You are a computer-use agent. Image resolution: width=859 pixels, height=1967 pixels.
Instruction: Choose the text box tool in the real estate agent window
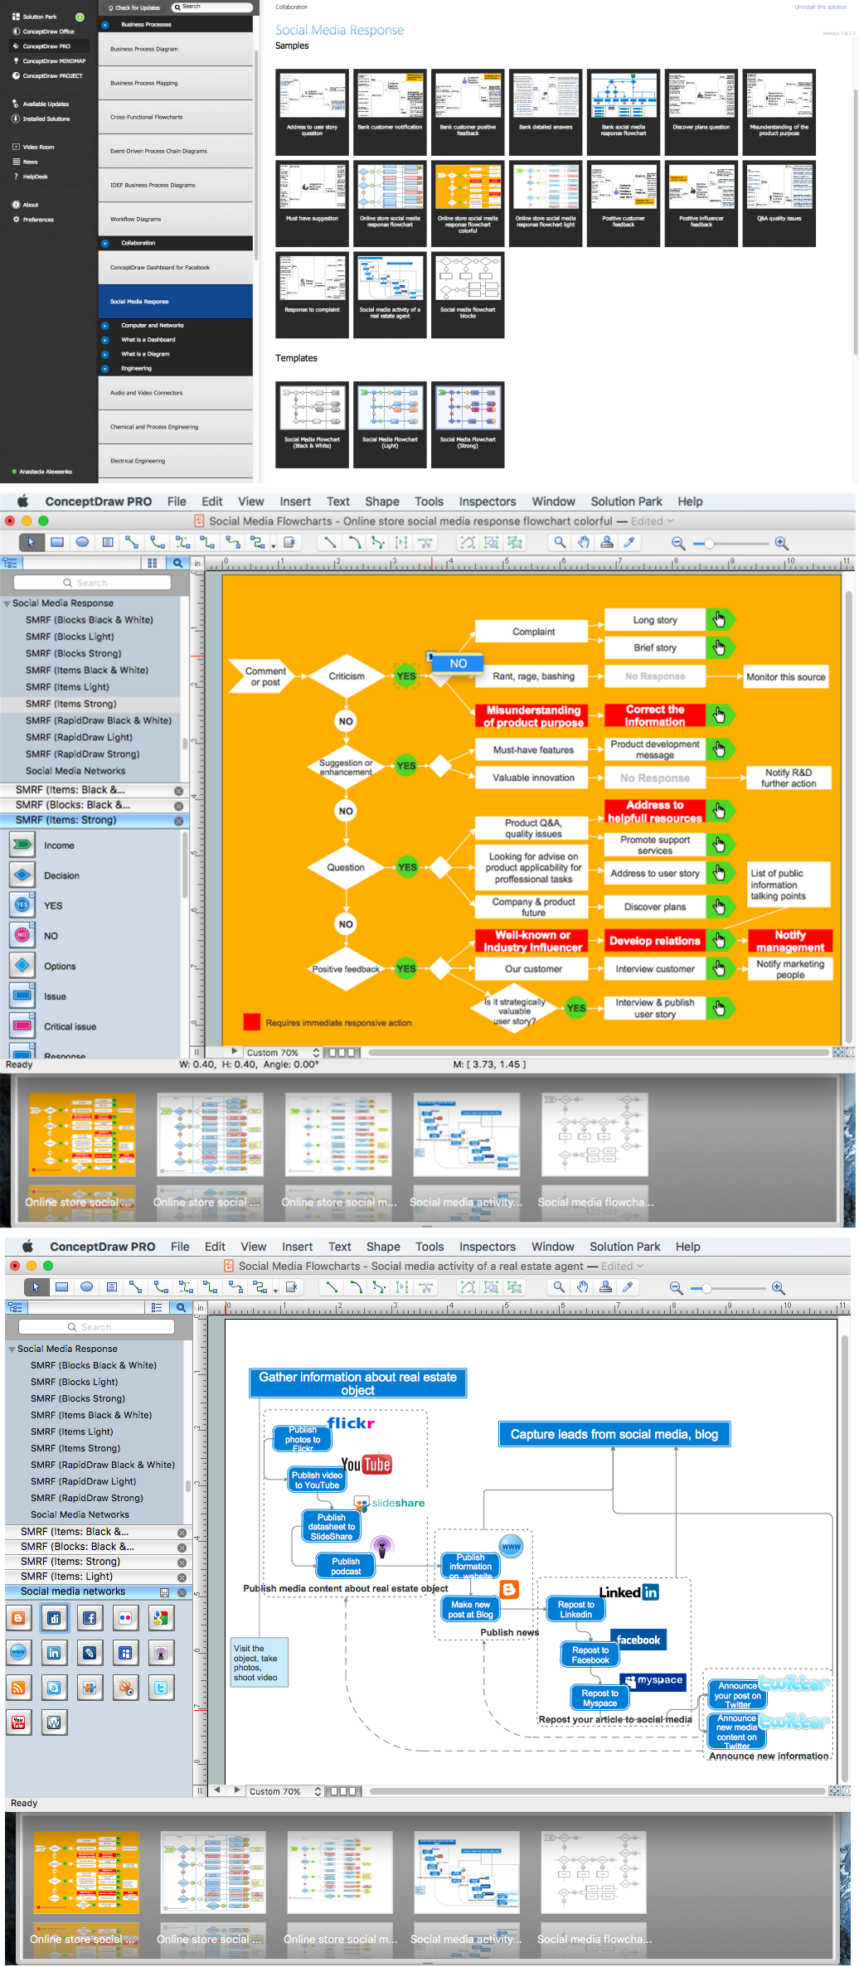tap(111, 1287)
